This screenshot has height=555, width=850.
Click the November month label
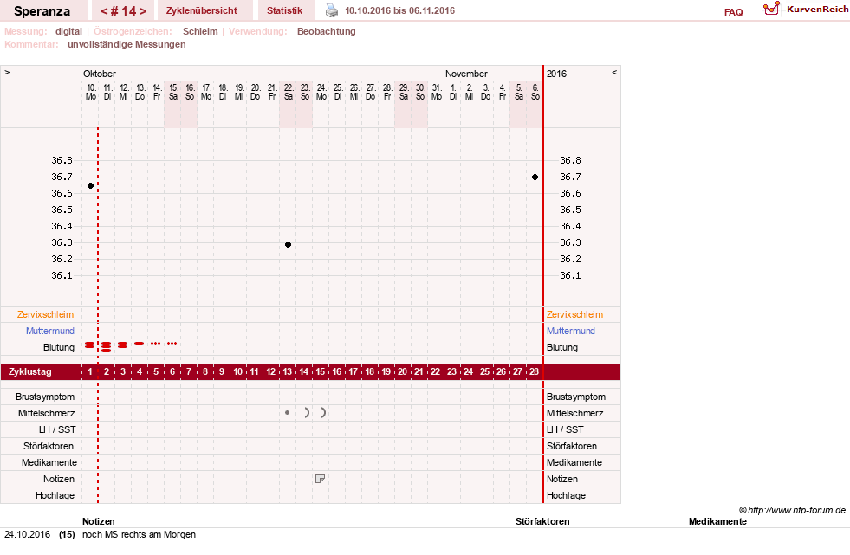(466, 74)
